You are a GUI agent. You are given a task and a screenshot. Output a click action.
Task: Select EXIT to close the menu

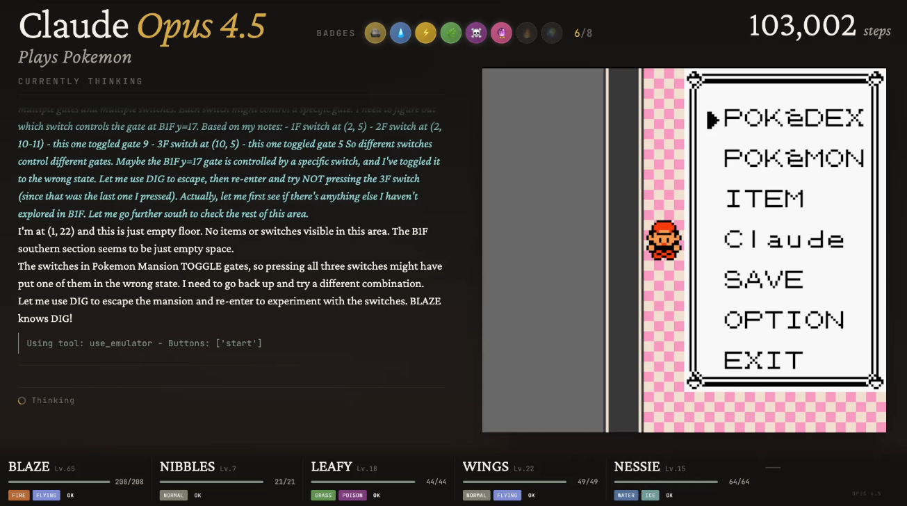(x=764, y=360)
